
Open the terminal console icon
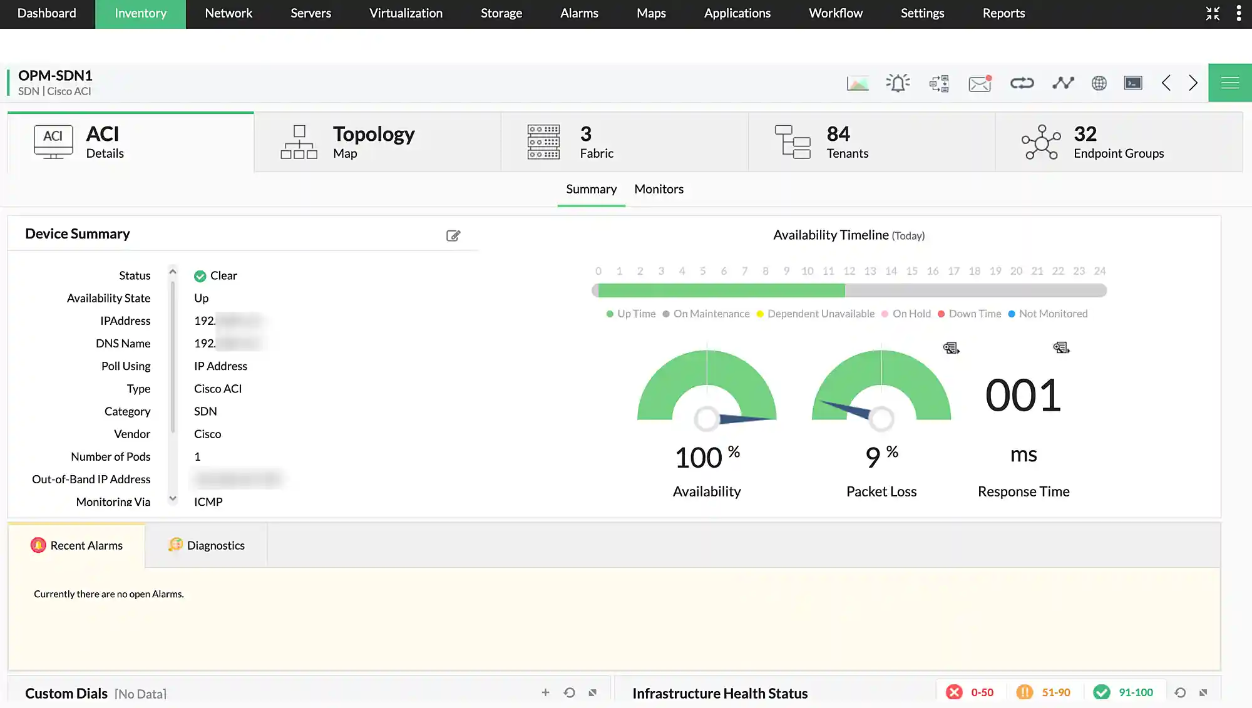coord(1132,83)
